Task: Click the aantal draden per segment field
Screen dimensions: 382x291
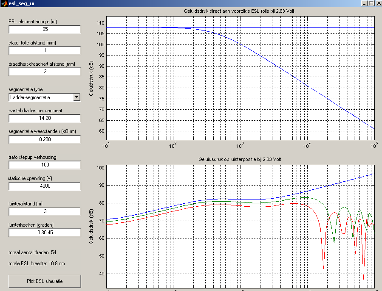Action: coord(45,118)
